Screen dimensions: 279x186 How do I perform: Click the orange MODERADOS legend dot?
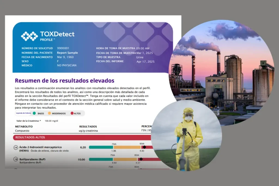pyautogui.click(x=49, y=113)
